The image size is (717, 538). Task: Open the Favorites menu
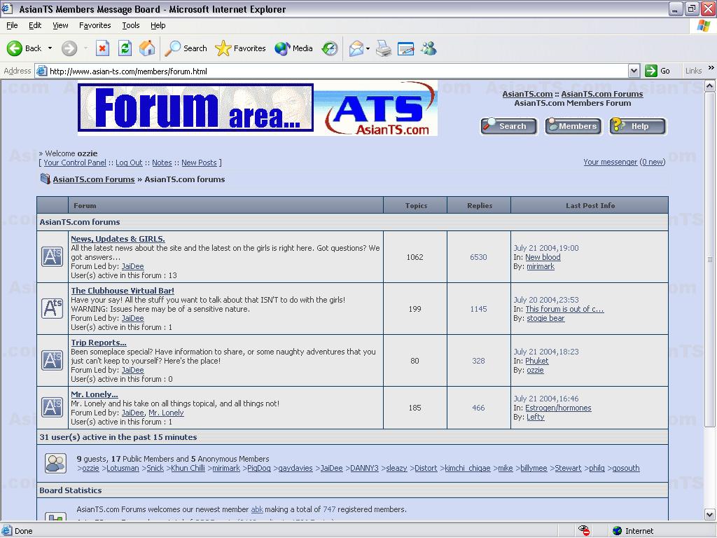click(x=95, y=25)
